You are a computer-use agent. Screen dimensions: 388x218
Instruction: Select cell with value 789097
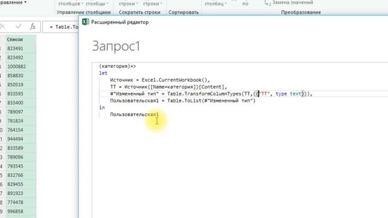[x=21, y=111]
